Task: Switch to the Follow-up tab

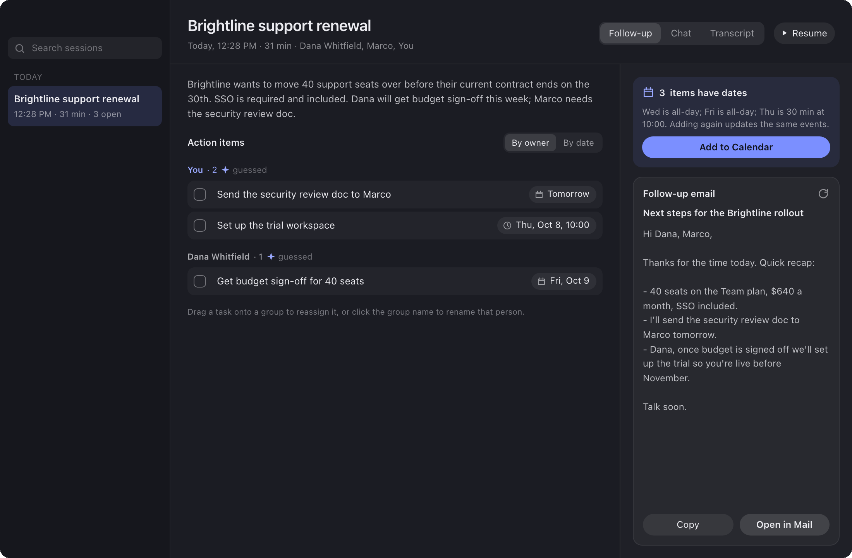Action: (x=630, y=33)
